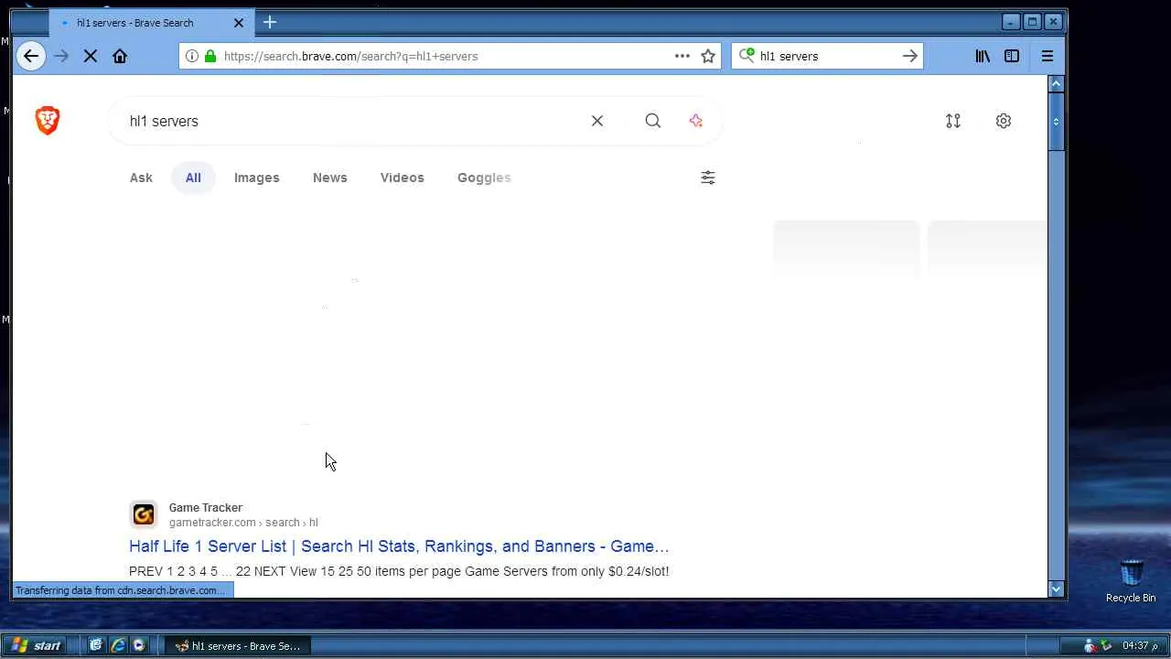Focus the Brave search query field

352,121
